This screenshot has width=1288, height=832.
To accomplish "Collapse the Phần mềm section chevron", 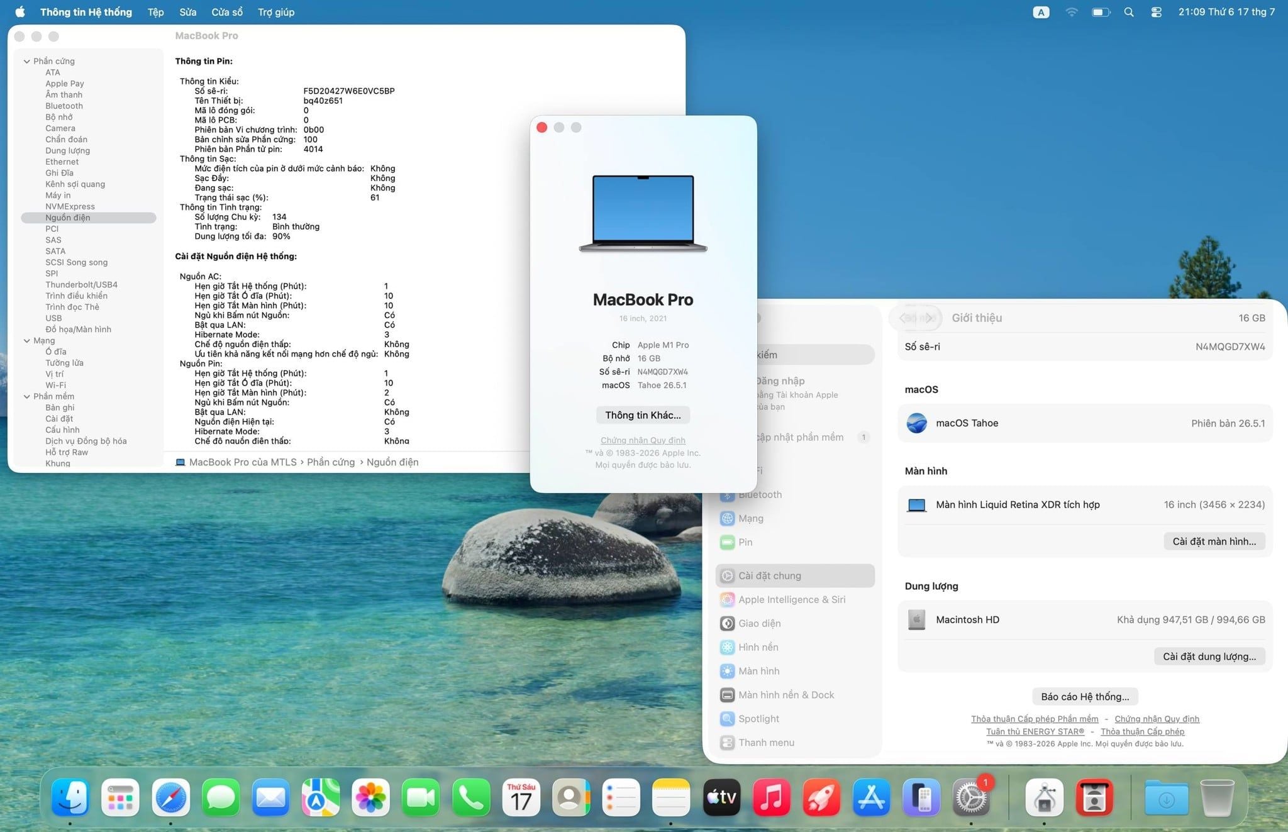I will pos(26,396).
